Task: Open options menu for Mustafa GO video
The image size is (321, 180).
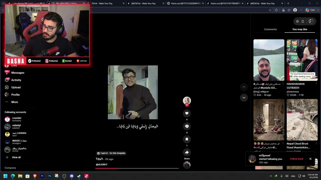Action: (283, 84)
